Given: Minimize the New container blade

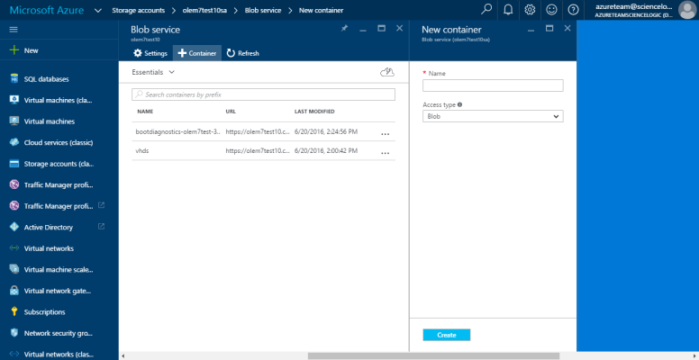Looking at the screenshot, I should pyautogui.click(x=531, y=30).
